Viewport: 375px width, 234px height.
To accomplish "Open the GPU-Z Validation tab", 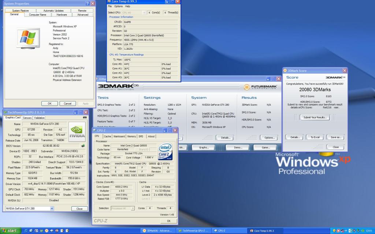I will pyautogui.click(x=39, y=118).
